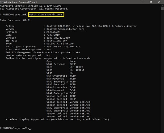Viewport: 164px width, 133px height.
Task: Click the 'WPA2-Enterprise CCMP' row
Action: pyautogui.click(x=61, y=93)
